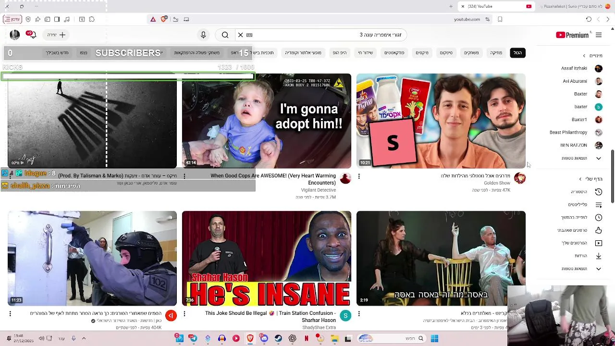This screenshot has width=615, height=346.
Task: Open Avi Aburomi subscription channel
Action: tap(583, 81)
